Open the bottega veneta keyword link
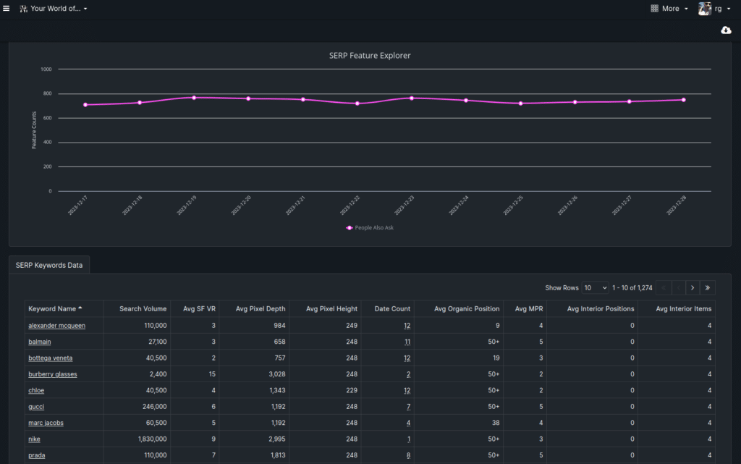Screen dimensions: 741x464 pyautogui.click(x=51, y=358)
